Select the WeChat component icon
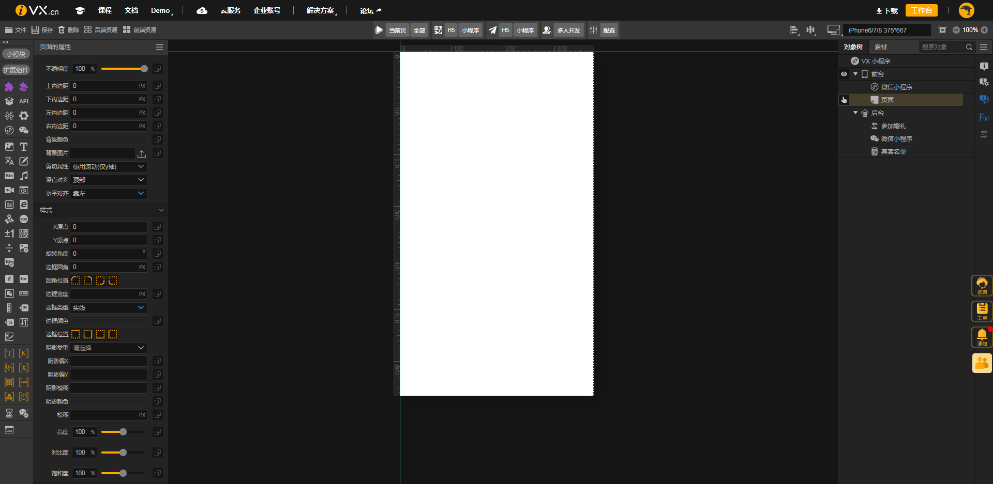The width and height of the screenshot is (993, 484). click(x=24, y=130)
